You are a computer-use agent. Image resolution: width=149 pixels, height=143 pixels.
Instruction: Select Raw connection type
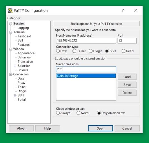tap(58, 51)
